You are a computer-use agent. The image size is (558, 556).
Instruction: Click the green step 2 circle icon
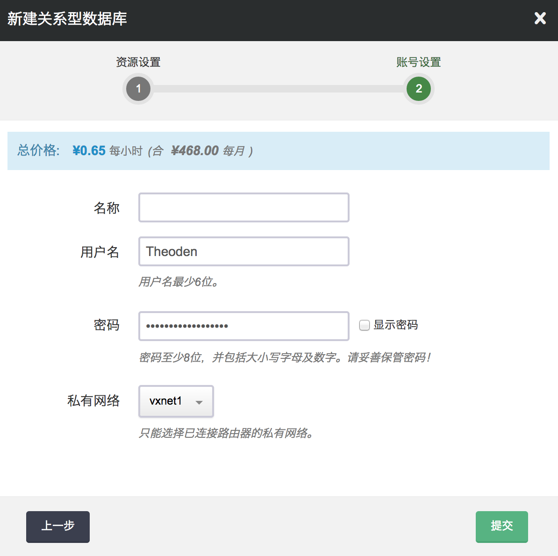tap(418, 89)
